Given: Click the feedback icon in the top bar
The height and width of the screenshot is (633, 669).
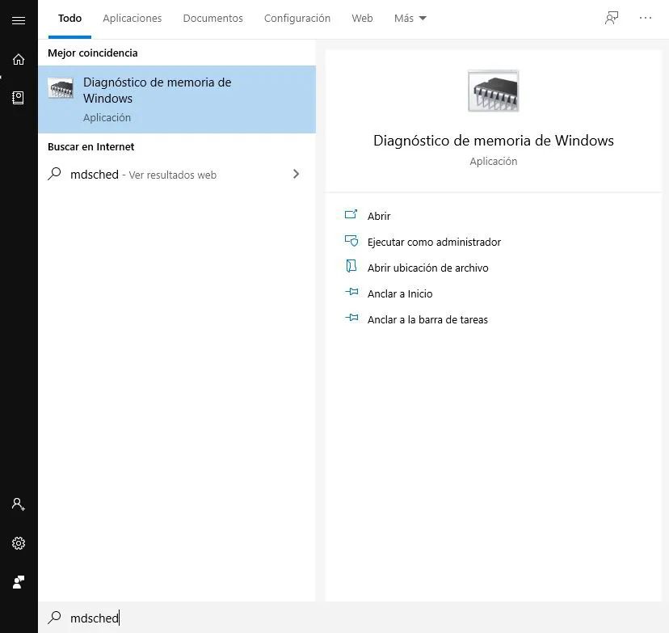Looking at the screenshot, I should (x=612, y=18).
